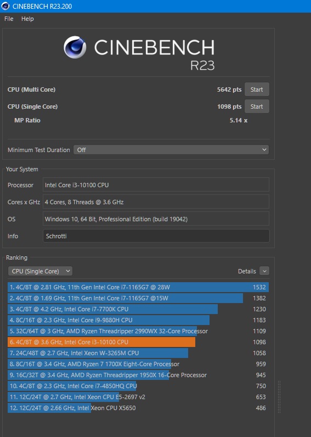Select the Intel Core i7-7700K ranking entry
This screenshot has width=311, height=437.
(138, 309)
